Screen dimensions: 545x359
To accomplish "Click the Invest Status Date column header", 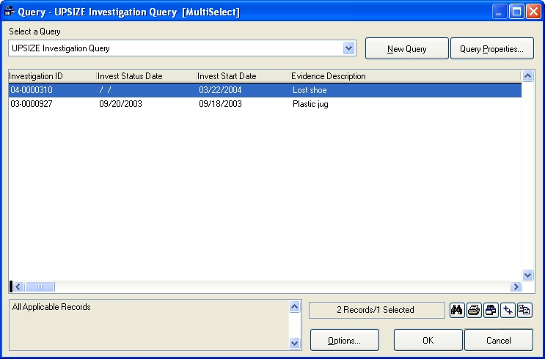I will coord(147,76).
